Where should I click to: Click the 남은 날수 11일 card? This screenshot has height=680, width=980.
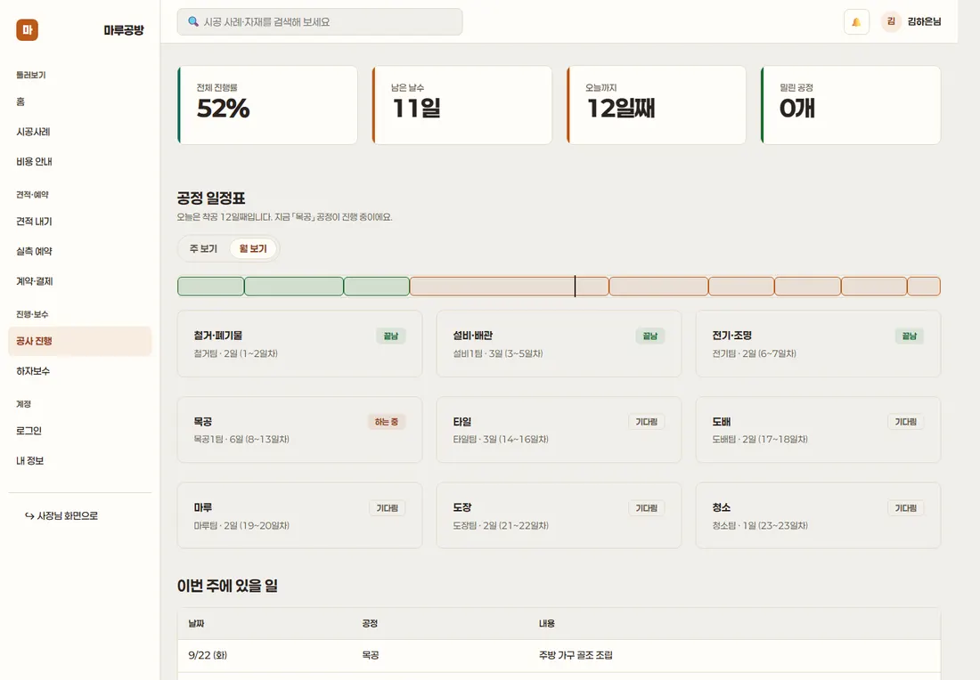[461, 105]
